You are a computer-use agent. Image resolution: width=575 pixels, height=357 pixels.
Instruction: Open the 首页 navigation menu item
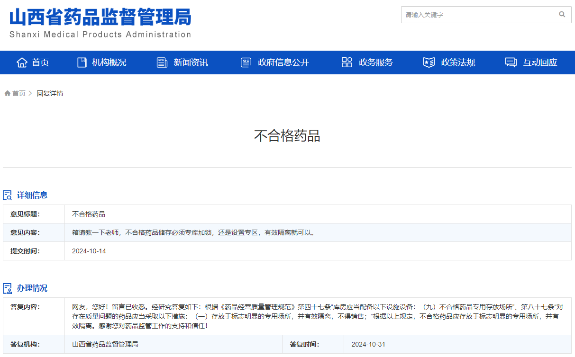40,62
